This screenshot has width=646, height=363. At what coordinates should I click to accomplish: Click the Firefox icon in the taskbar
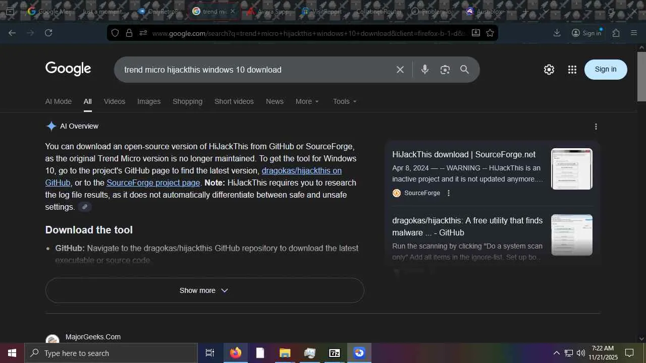(x=236, y=353)
